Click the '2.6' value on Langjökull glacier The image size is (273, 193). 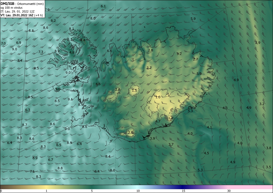[x=118, y=90]
